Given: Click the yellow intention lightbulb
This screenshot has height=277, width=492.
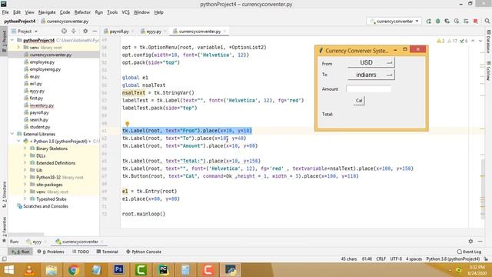Looking at the screenshot, I should coord(128,124).
